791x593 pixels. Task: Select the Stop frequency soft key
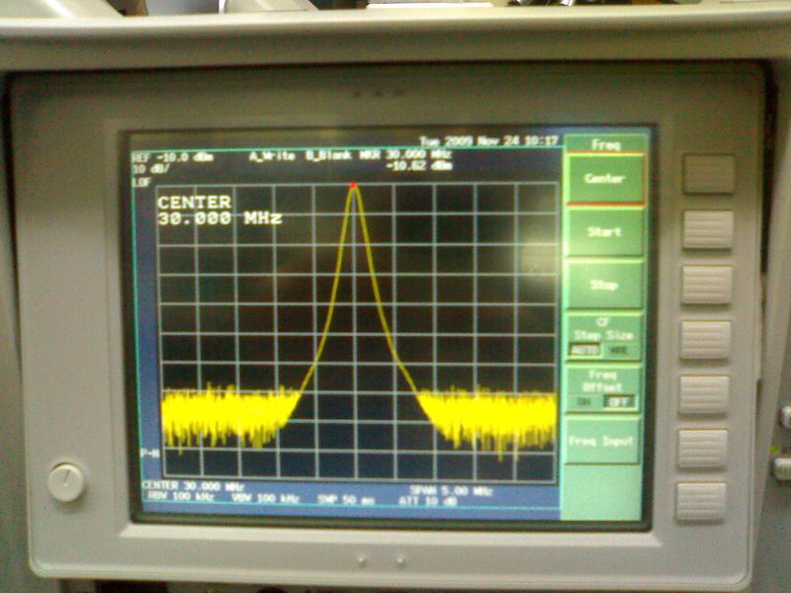pos(603,286)
